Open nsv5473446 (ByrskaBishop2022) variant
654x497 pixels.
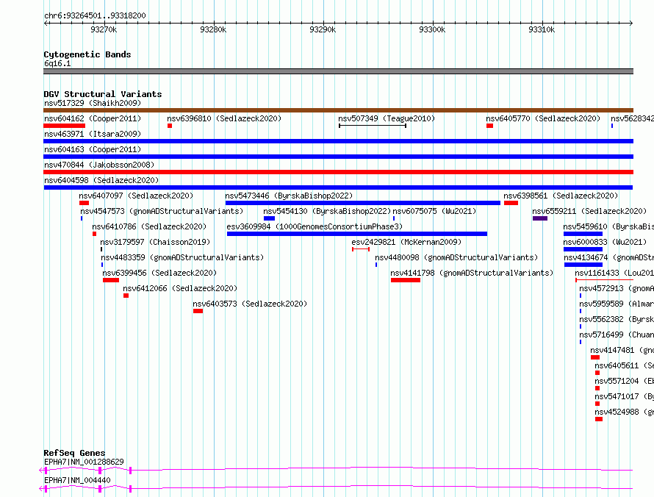pyautogui.click(x=289, y=196)
